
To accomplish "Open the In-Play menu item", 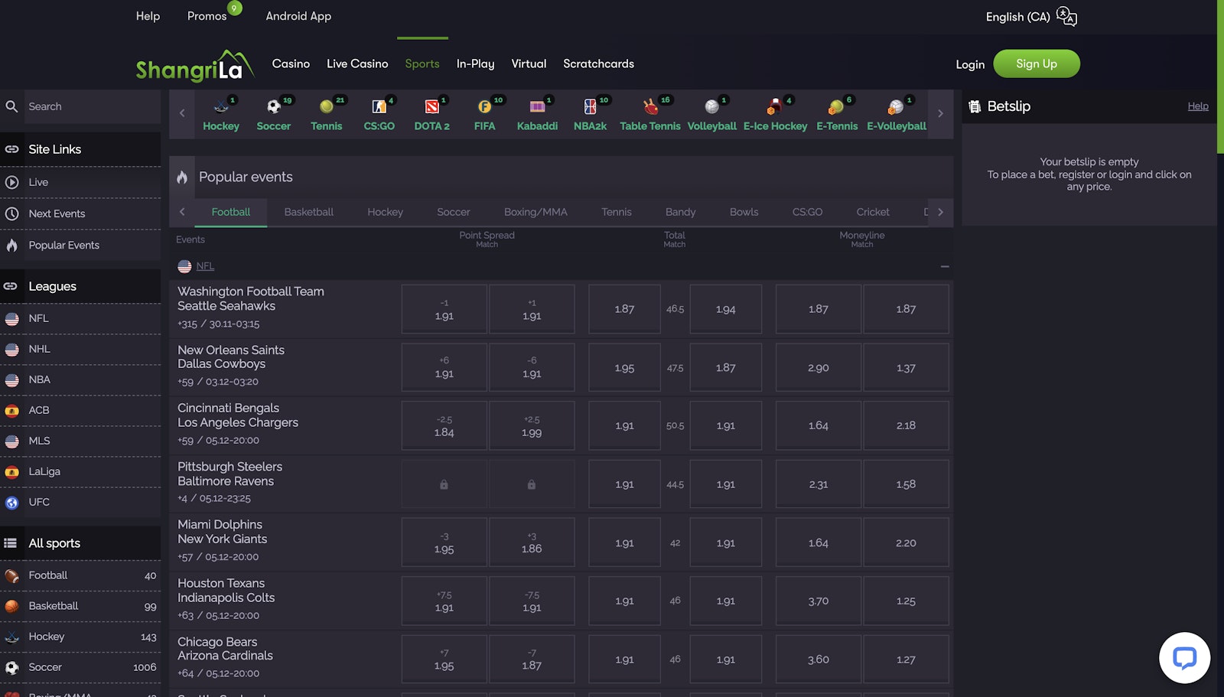I will click(475, 64).
